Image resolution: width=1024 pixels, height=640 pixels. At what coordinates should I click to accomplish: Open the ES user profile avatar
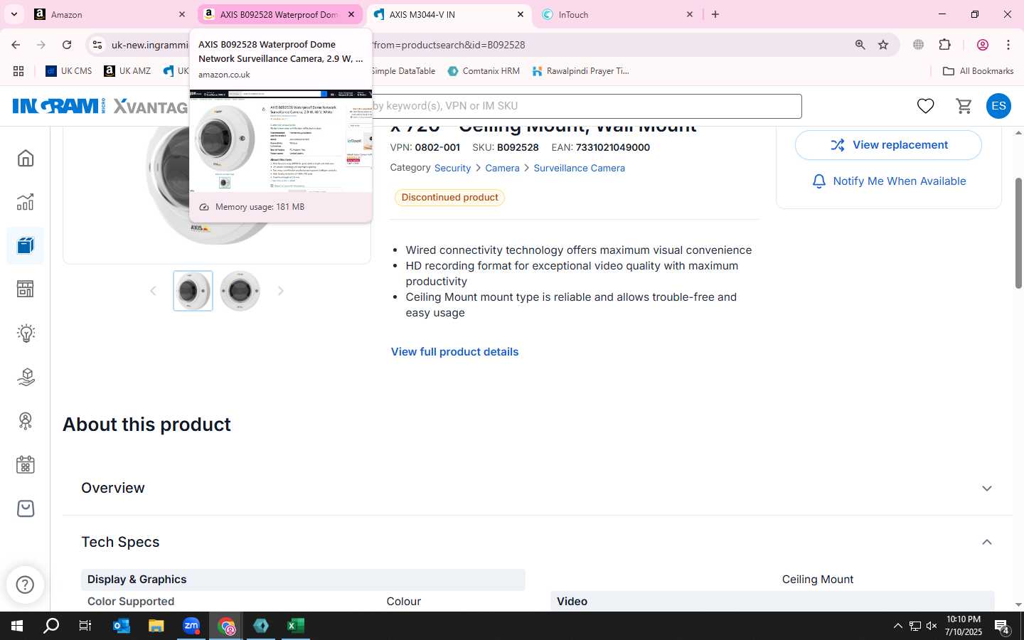click(x=998, y=106)
